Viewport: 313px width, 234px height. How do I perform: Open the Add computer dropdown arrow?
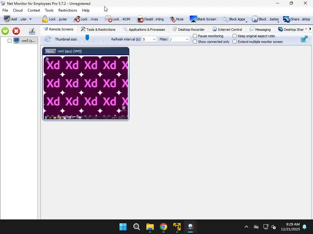point(30,19)
